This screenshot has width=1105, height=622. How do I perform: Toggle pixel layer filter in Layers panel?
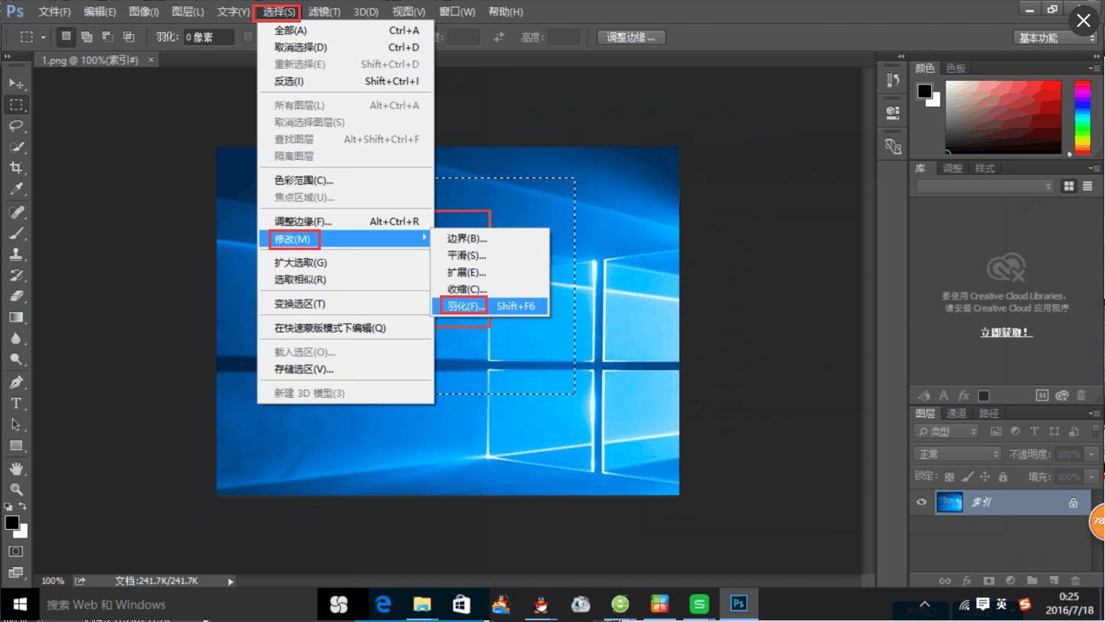pyautogui.click(x=996, y=432)
